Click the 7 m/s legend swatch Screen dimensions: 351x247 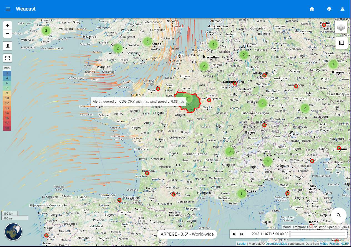click(7, 88)
